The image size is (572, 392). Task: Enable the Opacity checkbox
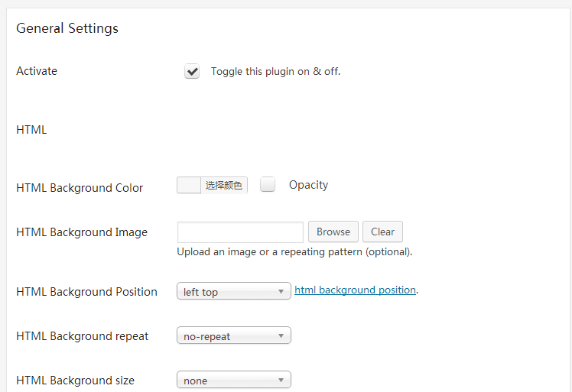click(268, 185)
